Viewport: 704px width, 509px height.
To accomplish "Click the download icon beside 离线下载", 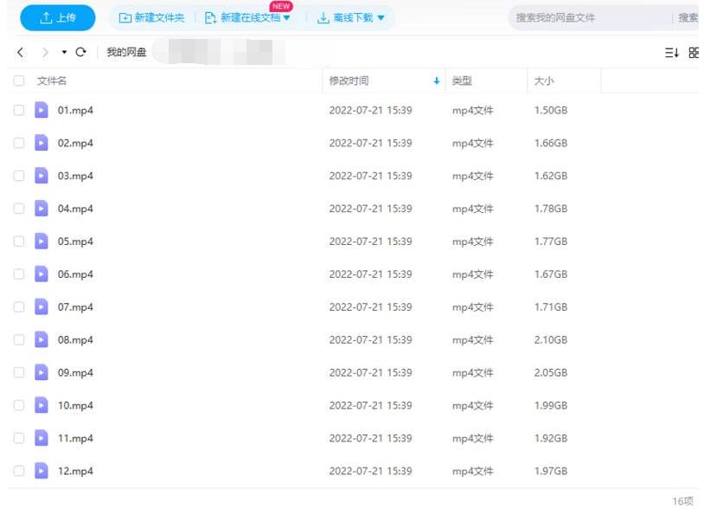I will tap(323, 17).
